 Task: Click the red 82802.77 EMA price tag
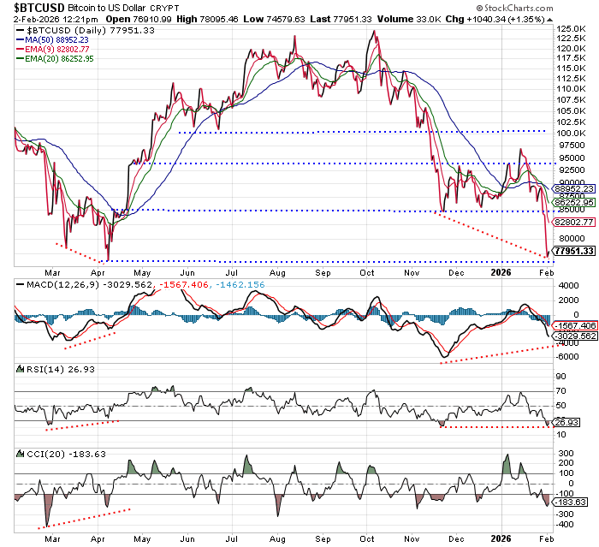(572, 223)
